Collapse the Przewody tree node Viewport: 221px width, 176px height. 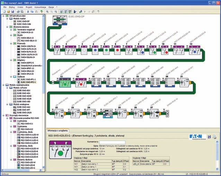[x=11, y=44]
